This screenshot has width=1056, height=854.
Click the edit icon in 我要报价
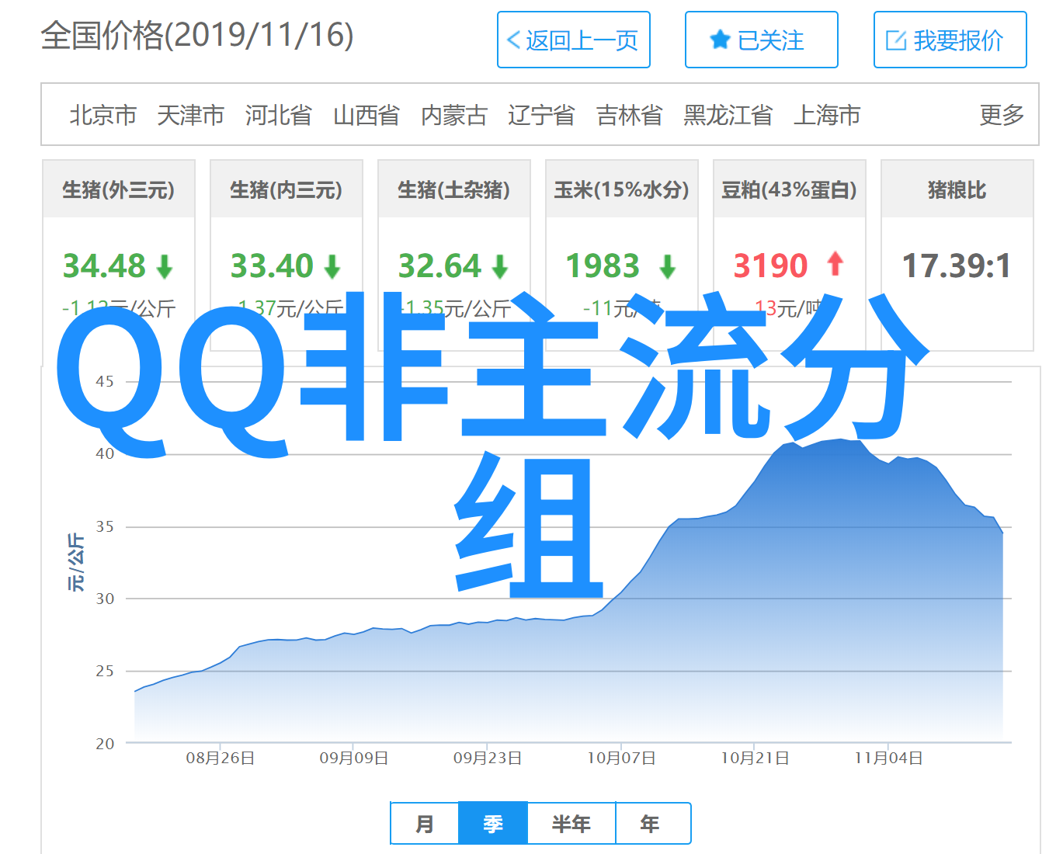point(896,40)
